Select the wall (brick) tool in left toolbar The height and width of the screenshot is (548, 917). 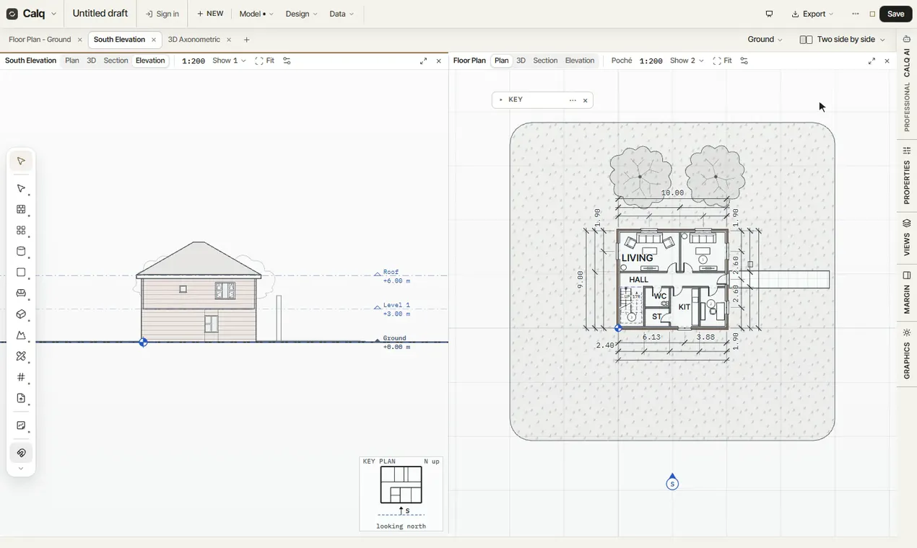[21, 210]
